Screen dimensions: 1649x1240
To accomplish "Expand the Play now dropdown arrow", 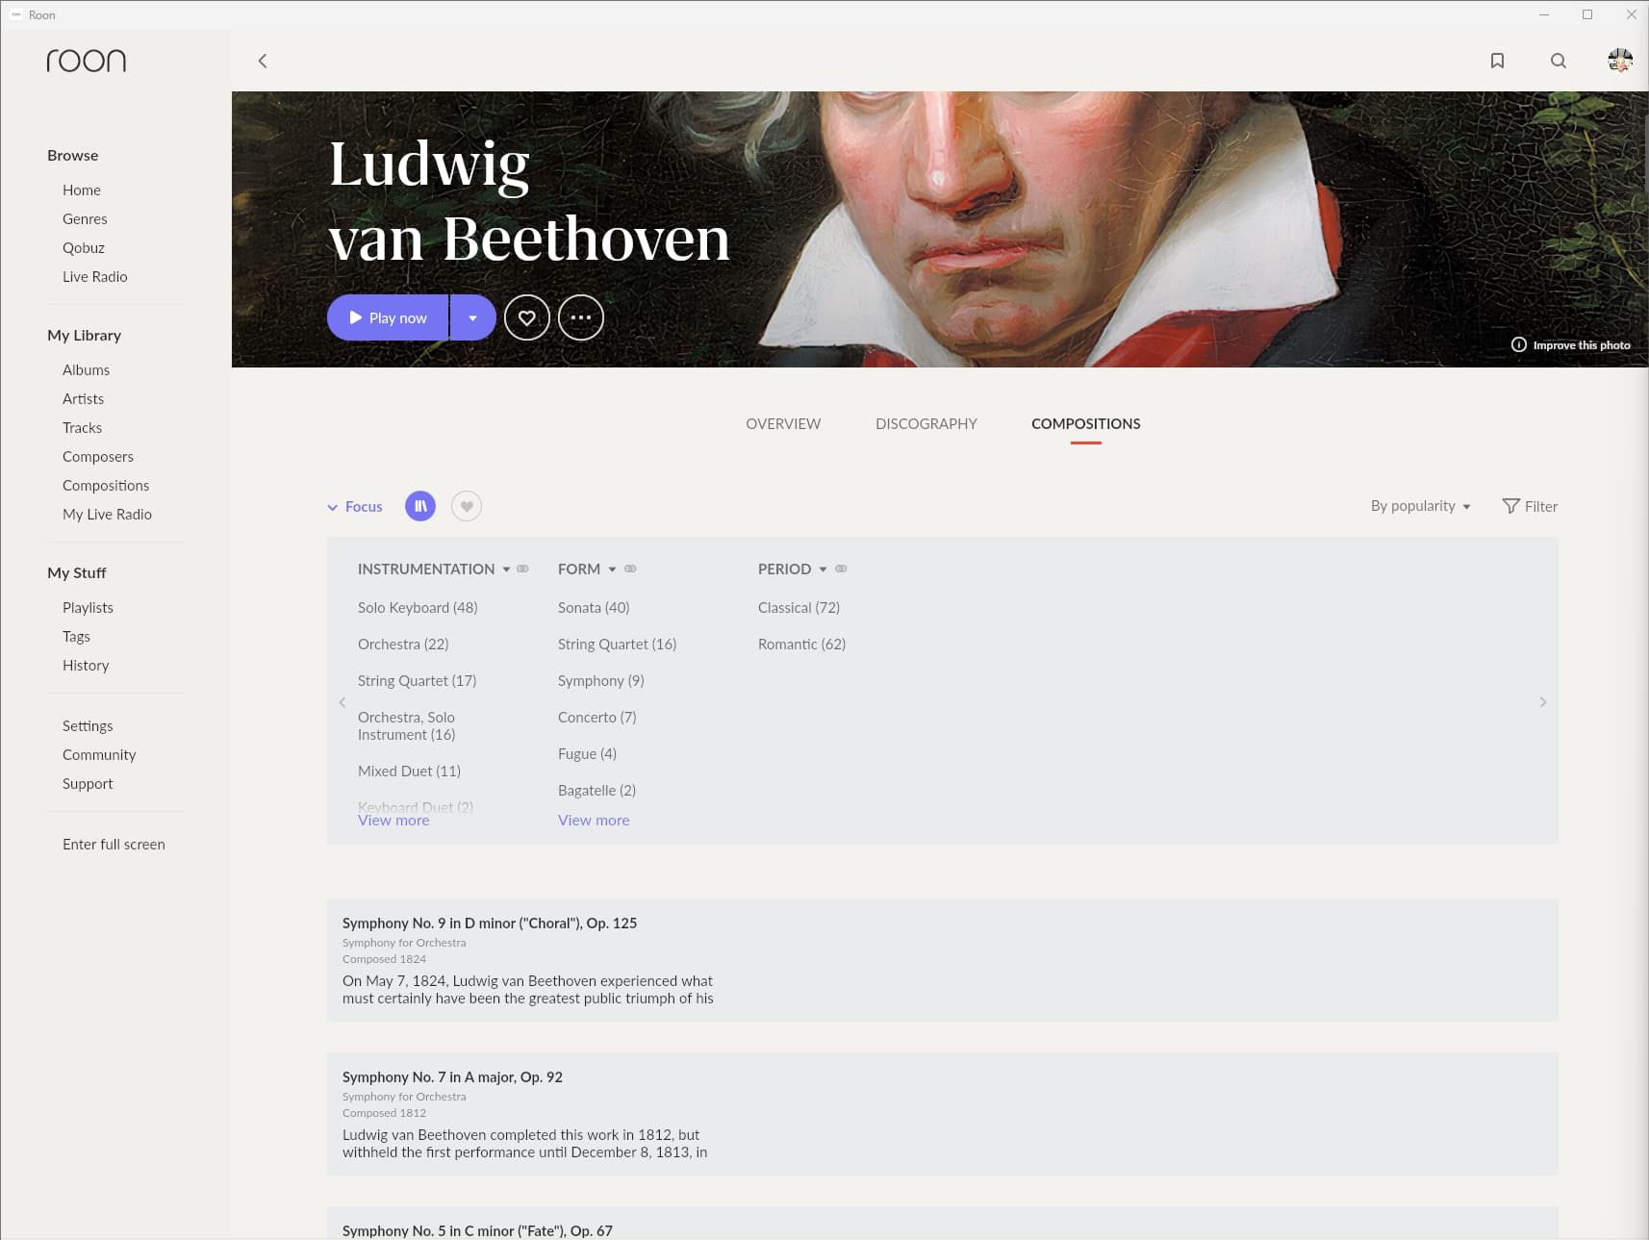I will pos(472,317).
